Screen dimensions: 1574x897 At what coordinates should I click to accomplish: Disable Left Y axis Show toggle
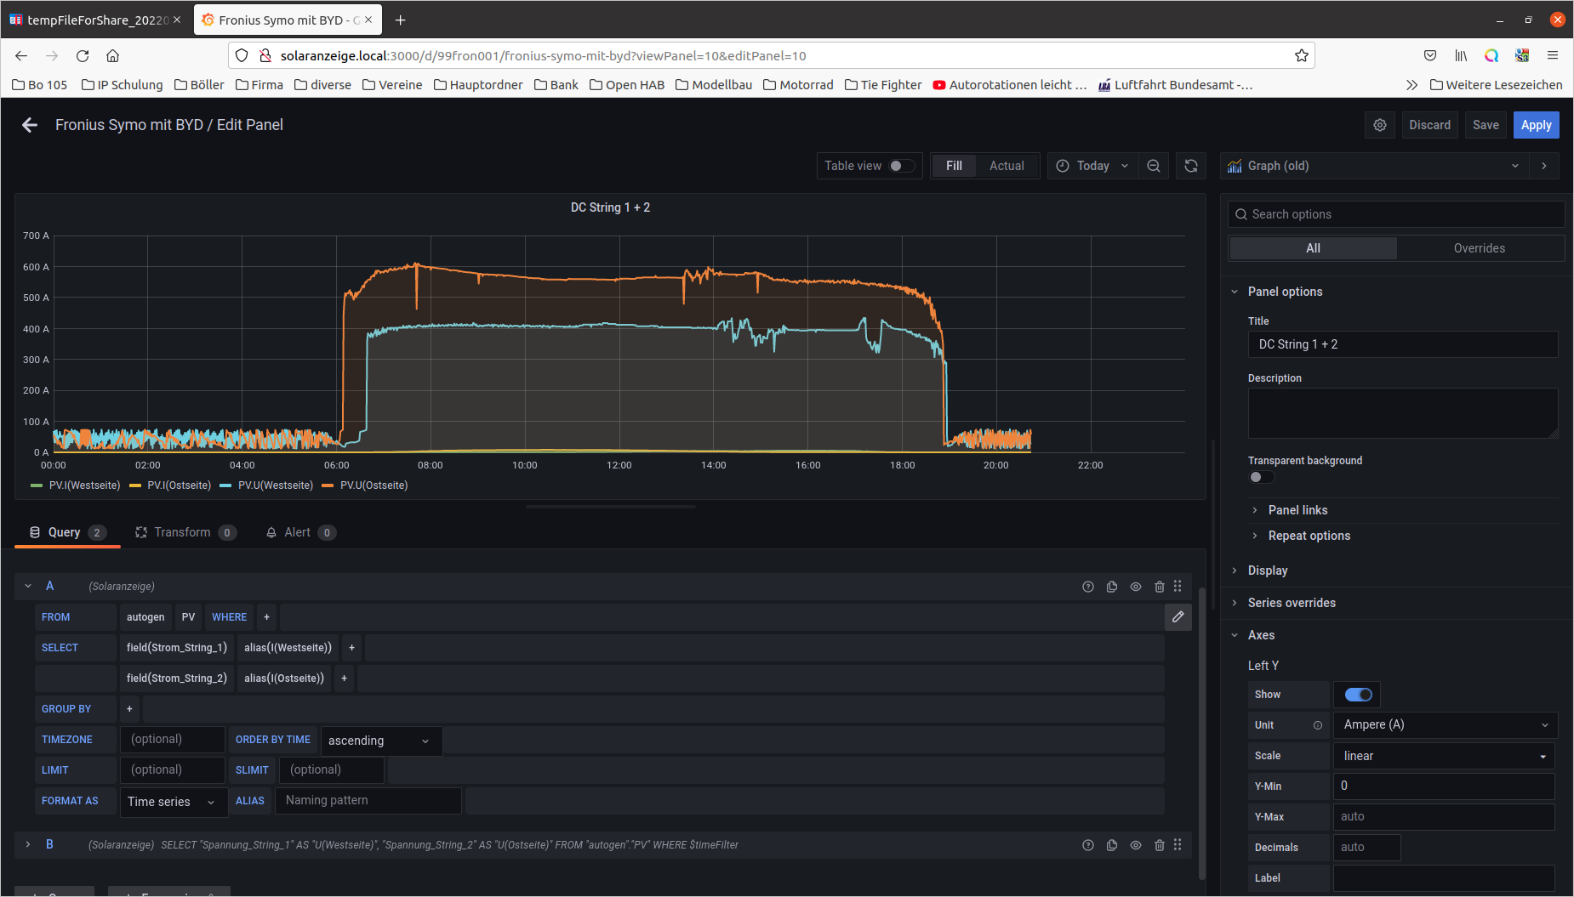(1358, 695)
